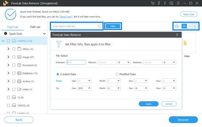Check the Database (15) checkbox
The image size is (202, 127).
coord(14,73)
